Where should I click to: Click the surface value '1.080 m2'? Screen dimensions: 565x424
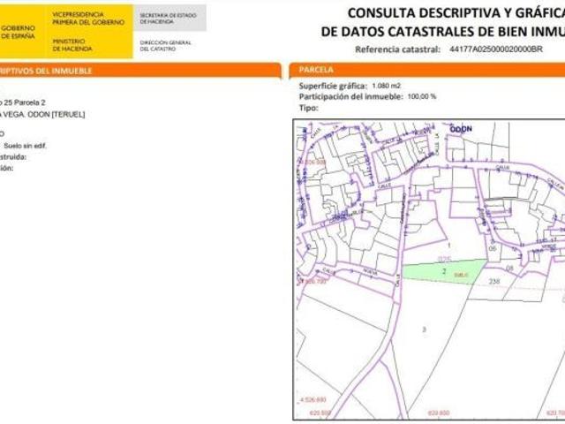point(387,86)
